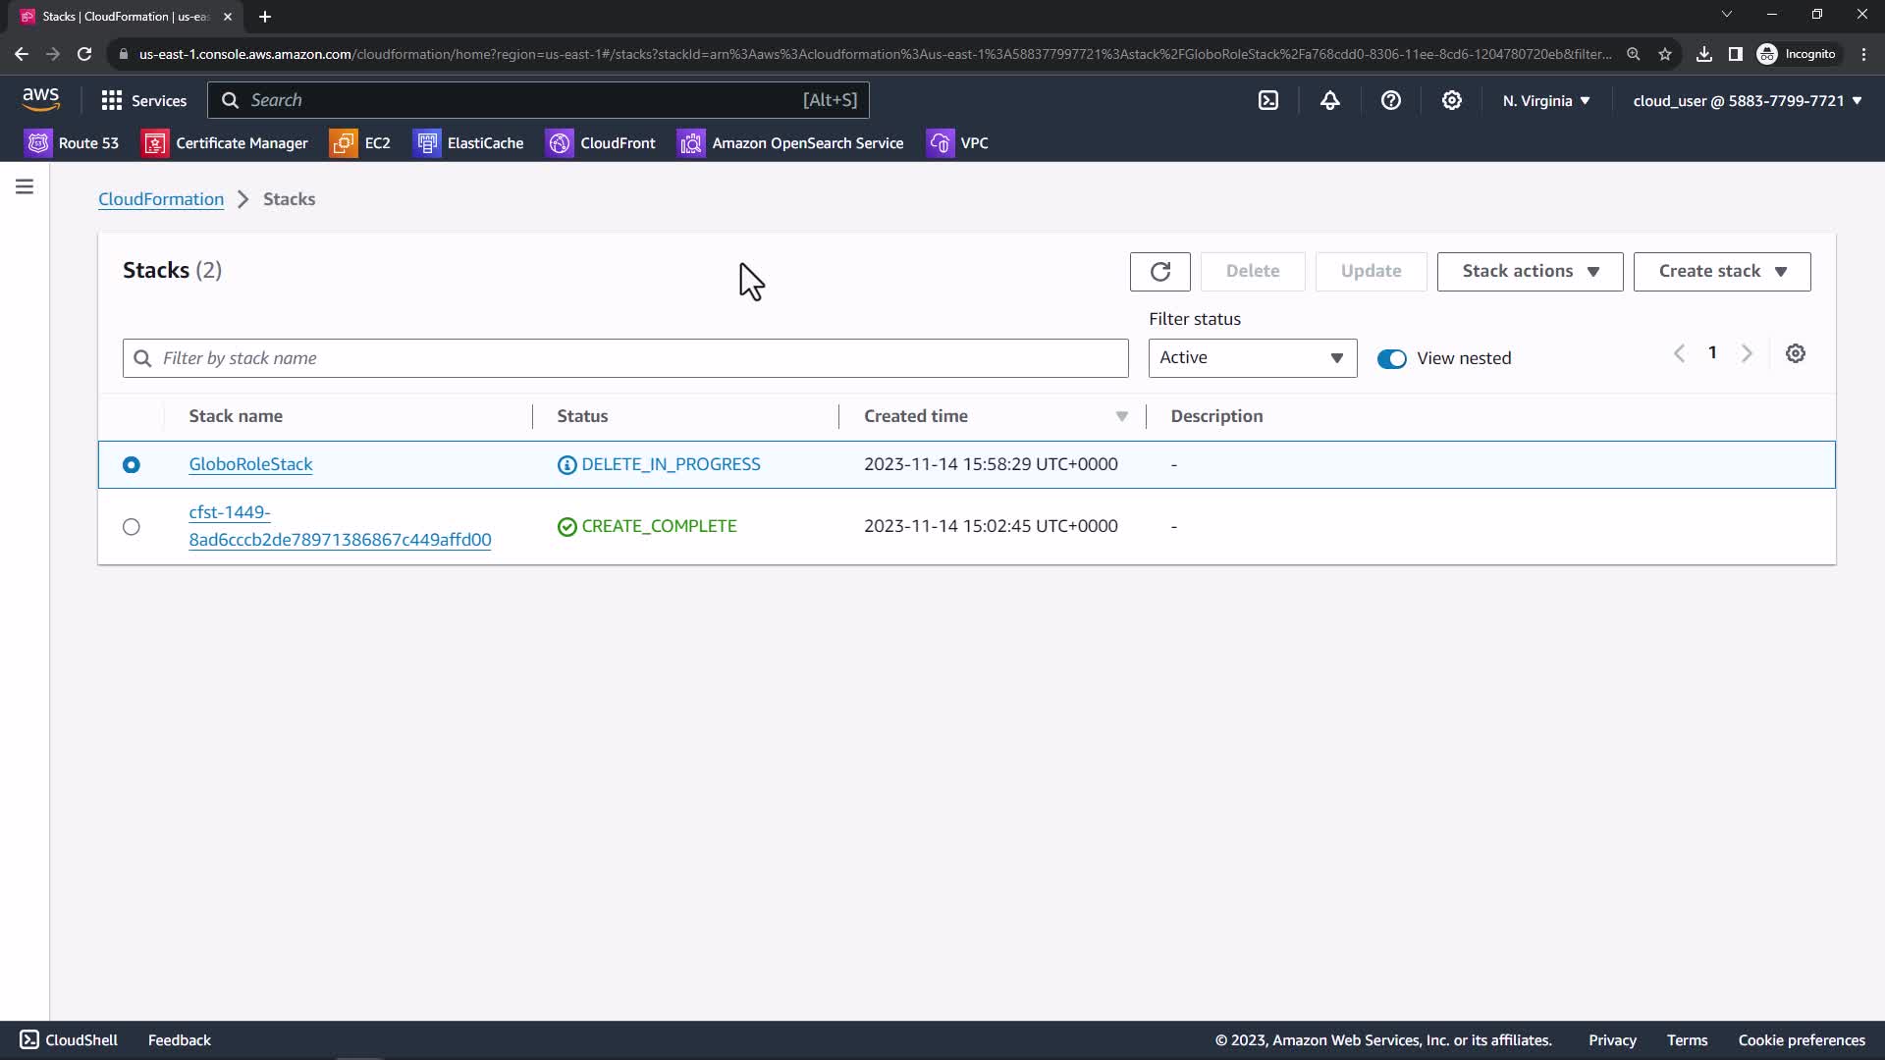Screen dimensions: 1885x1060
Task: Open the Services menu
Action: [143, 100]
